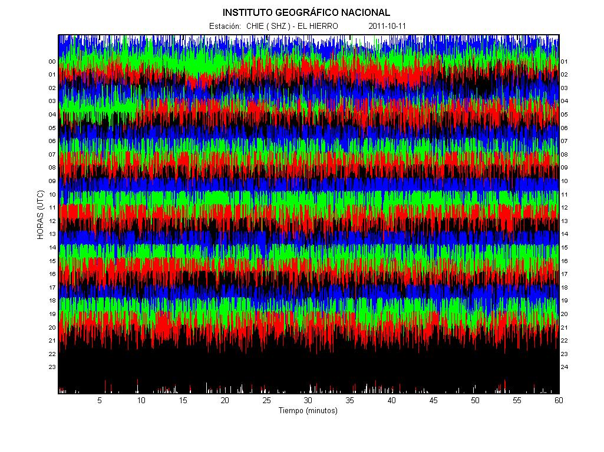This screenshot has height=452, width=604.
Task: Select the date '2011-10-11'
Action: coord(387,26)
